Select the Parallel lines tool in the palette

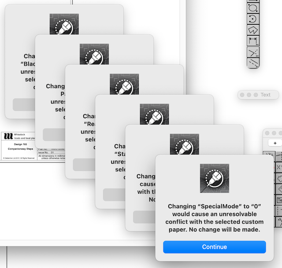coord(253,63)
